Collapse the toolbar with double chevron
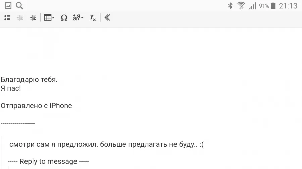 (x=107, y=18)
